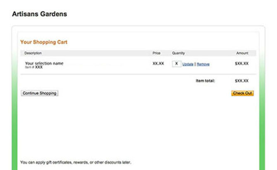This screenshot has width=277, height=170.
Task: Click the Your Shopping Cart heading
Action: pos(44,42)
